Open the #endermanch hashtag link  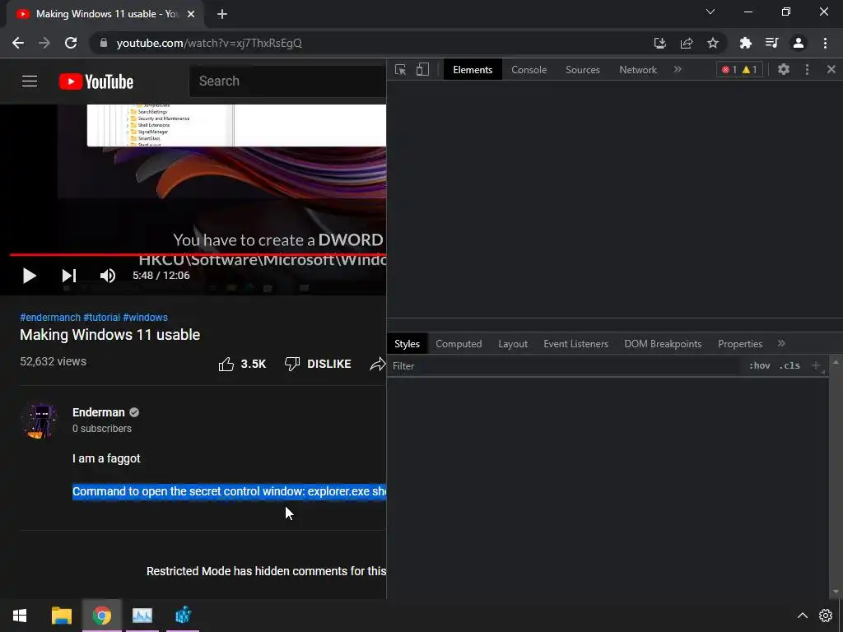tap(50, 318)
